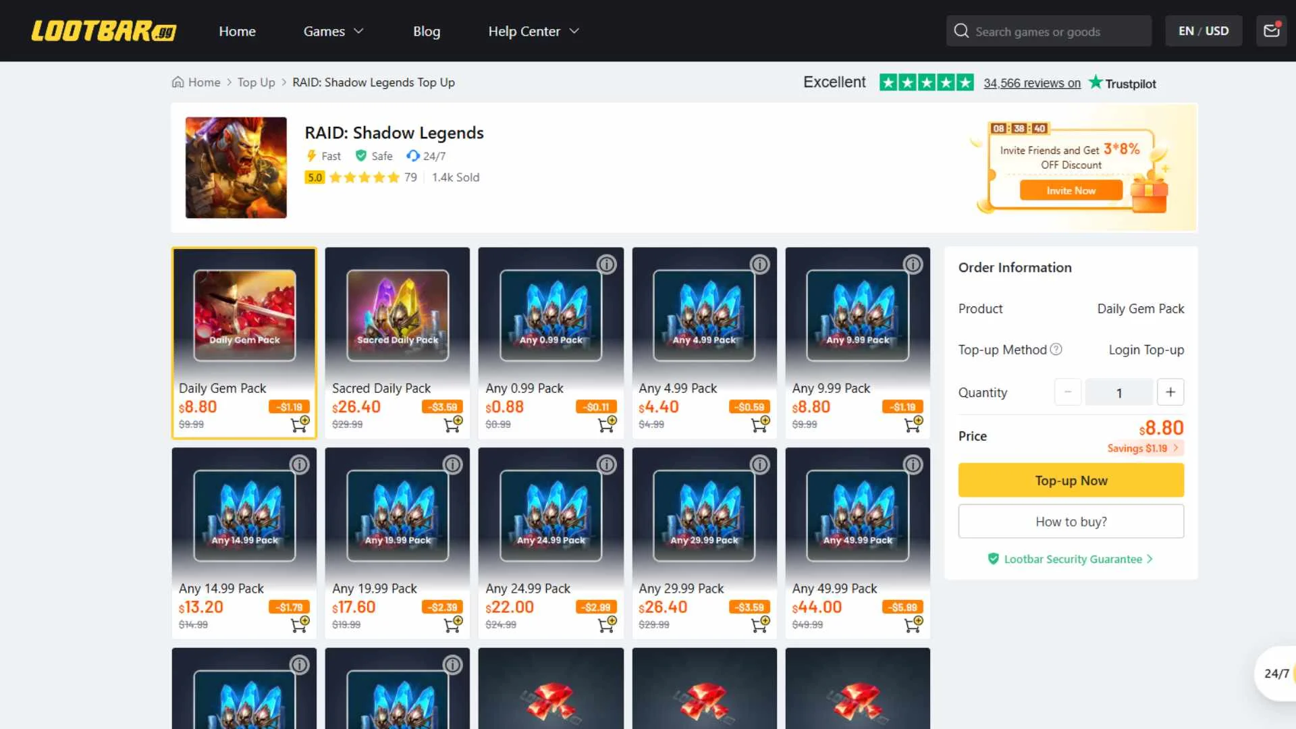Expand the Help Center dropdown

[x=533, y=31]
